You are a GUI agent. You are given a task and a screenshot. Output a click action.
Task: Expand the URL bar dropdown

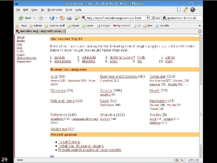tap(147, 18)
